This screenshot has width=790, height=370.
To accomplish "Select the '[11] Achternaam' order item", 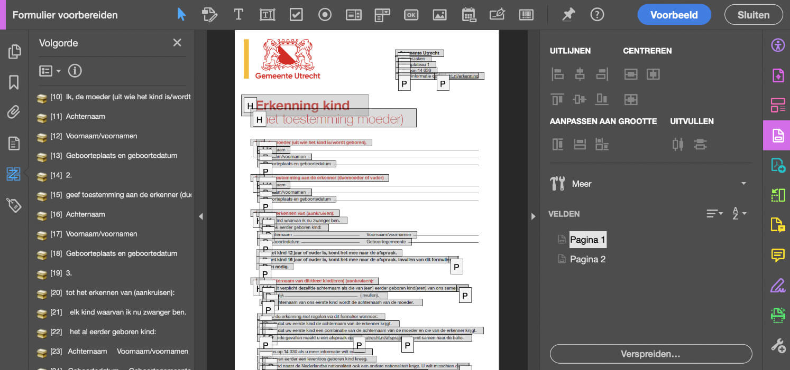I will (x=85, y=117).
